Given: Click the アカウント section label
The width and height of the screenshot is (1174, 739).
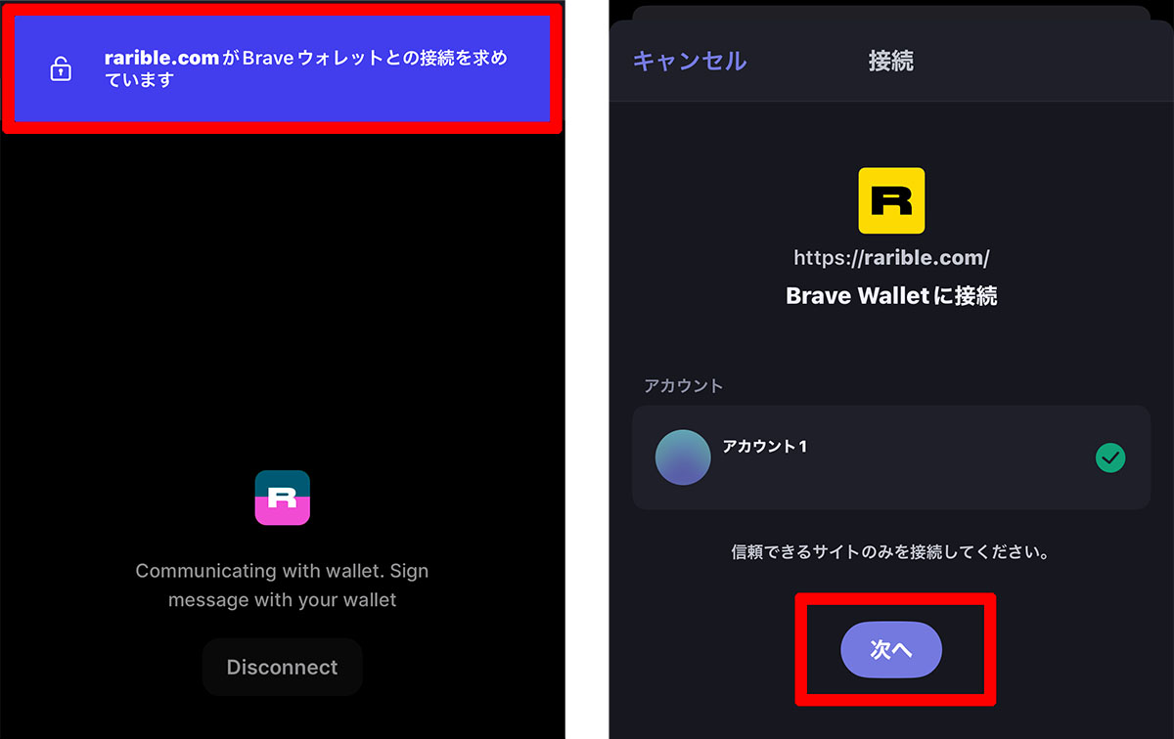Looking at the screenshot, I should point(684,385).
